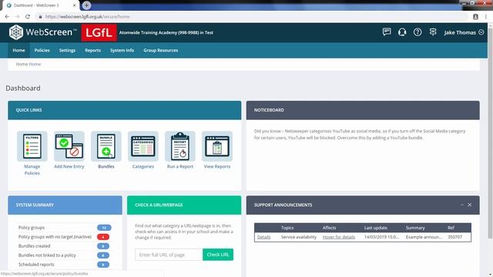This screenshot has height=277, width=493.
Task: Open the View Reports quick link icon
Action: tap(217, 146)
